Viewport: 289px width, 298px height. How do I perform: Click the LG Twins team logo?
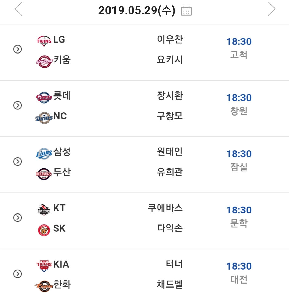pos(44,41)
